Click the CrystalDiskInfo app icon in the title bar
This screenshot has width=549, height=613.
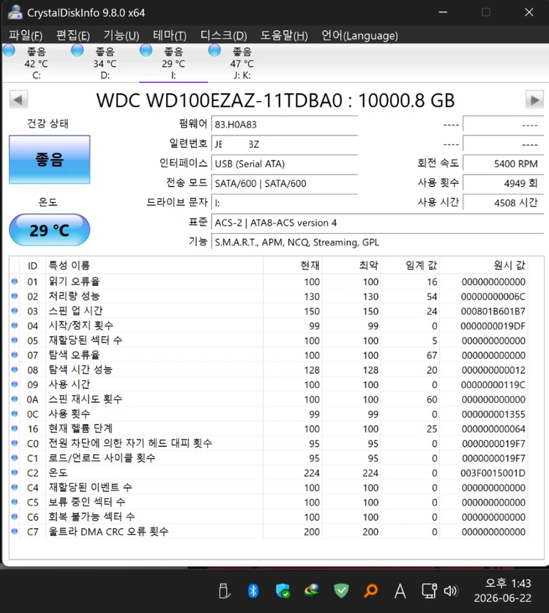pyautogui.click(x=15, y=12)
